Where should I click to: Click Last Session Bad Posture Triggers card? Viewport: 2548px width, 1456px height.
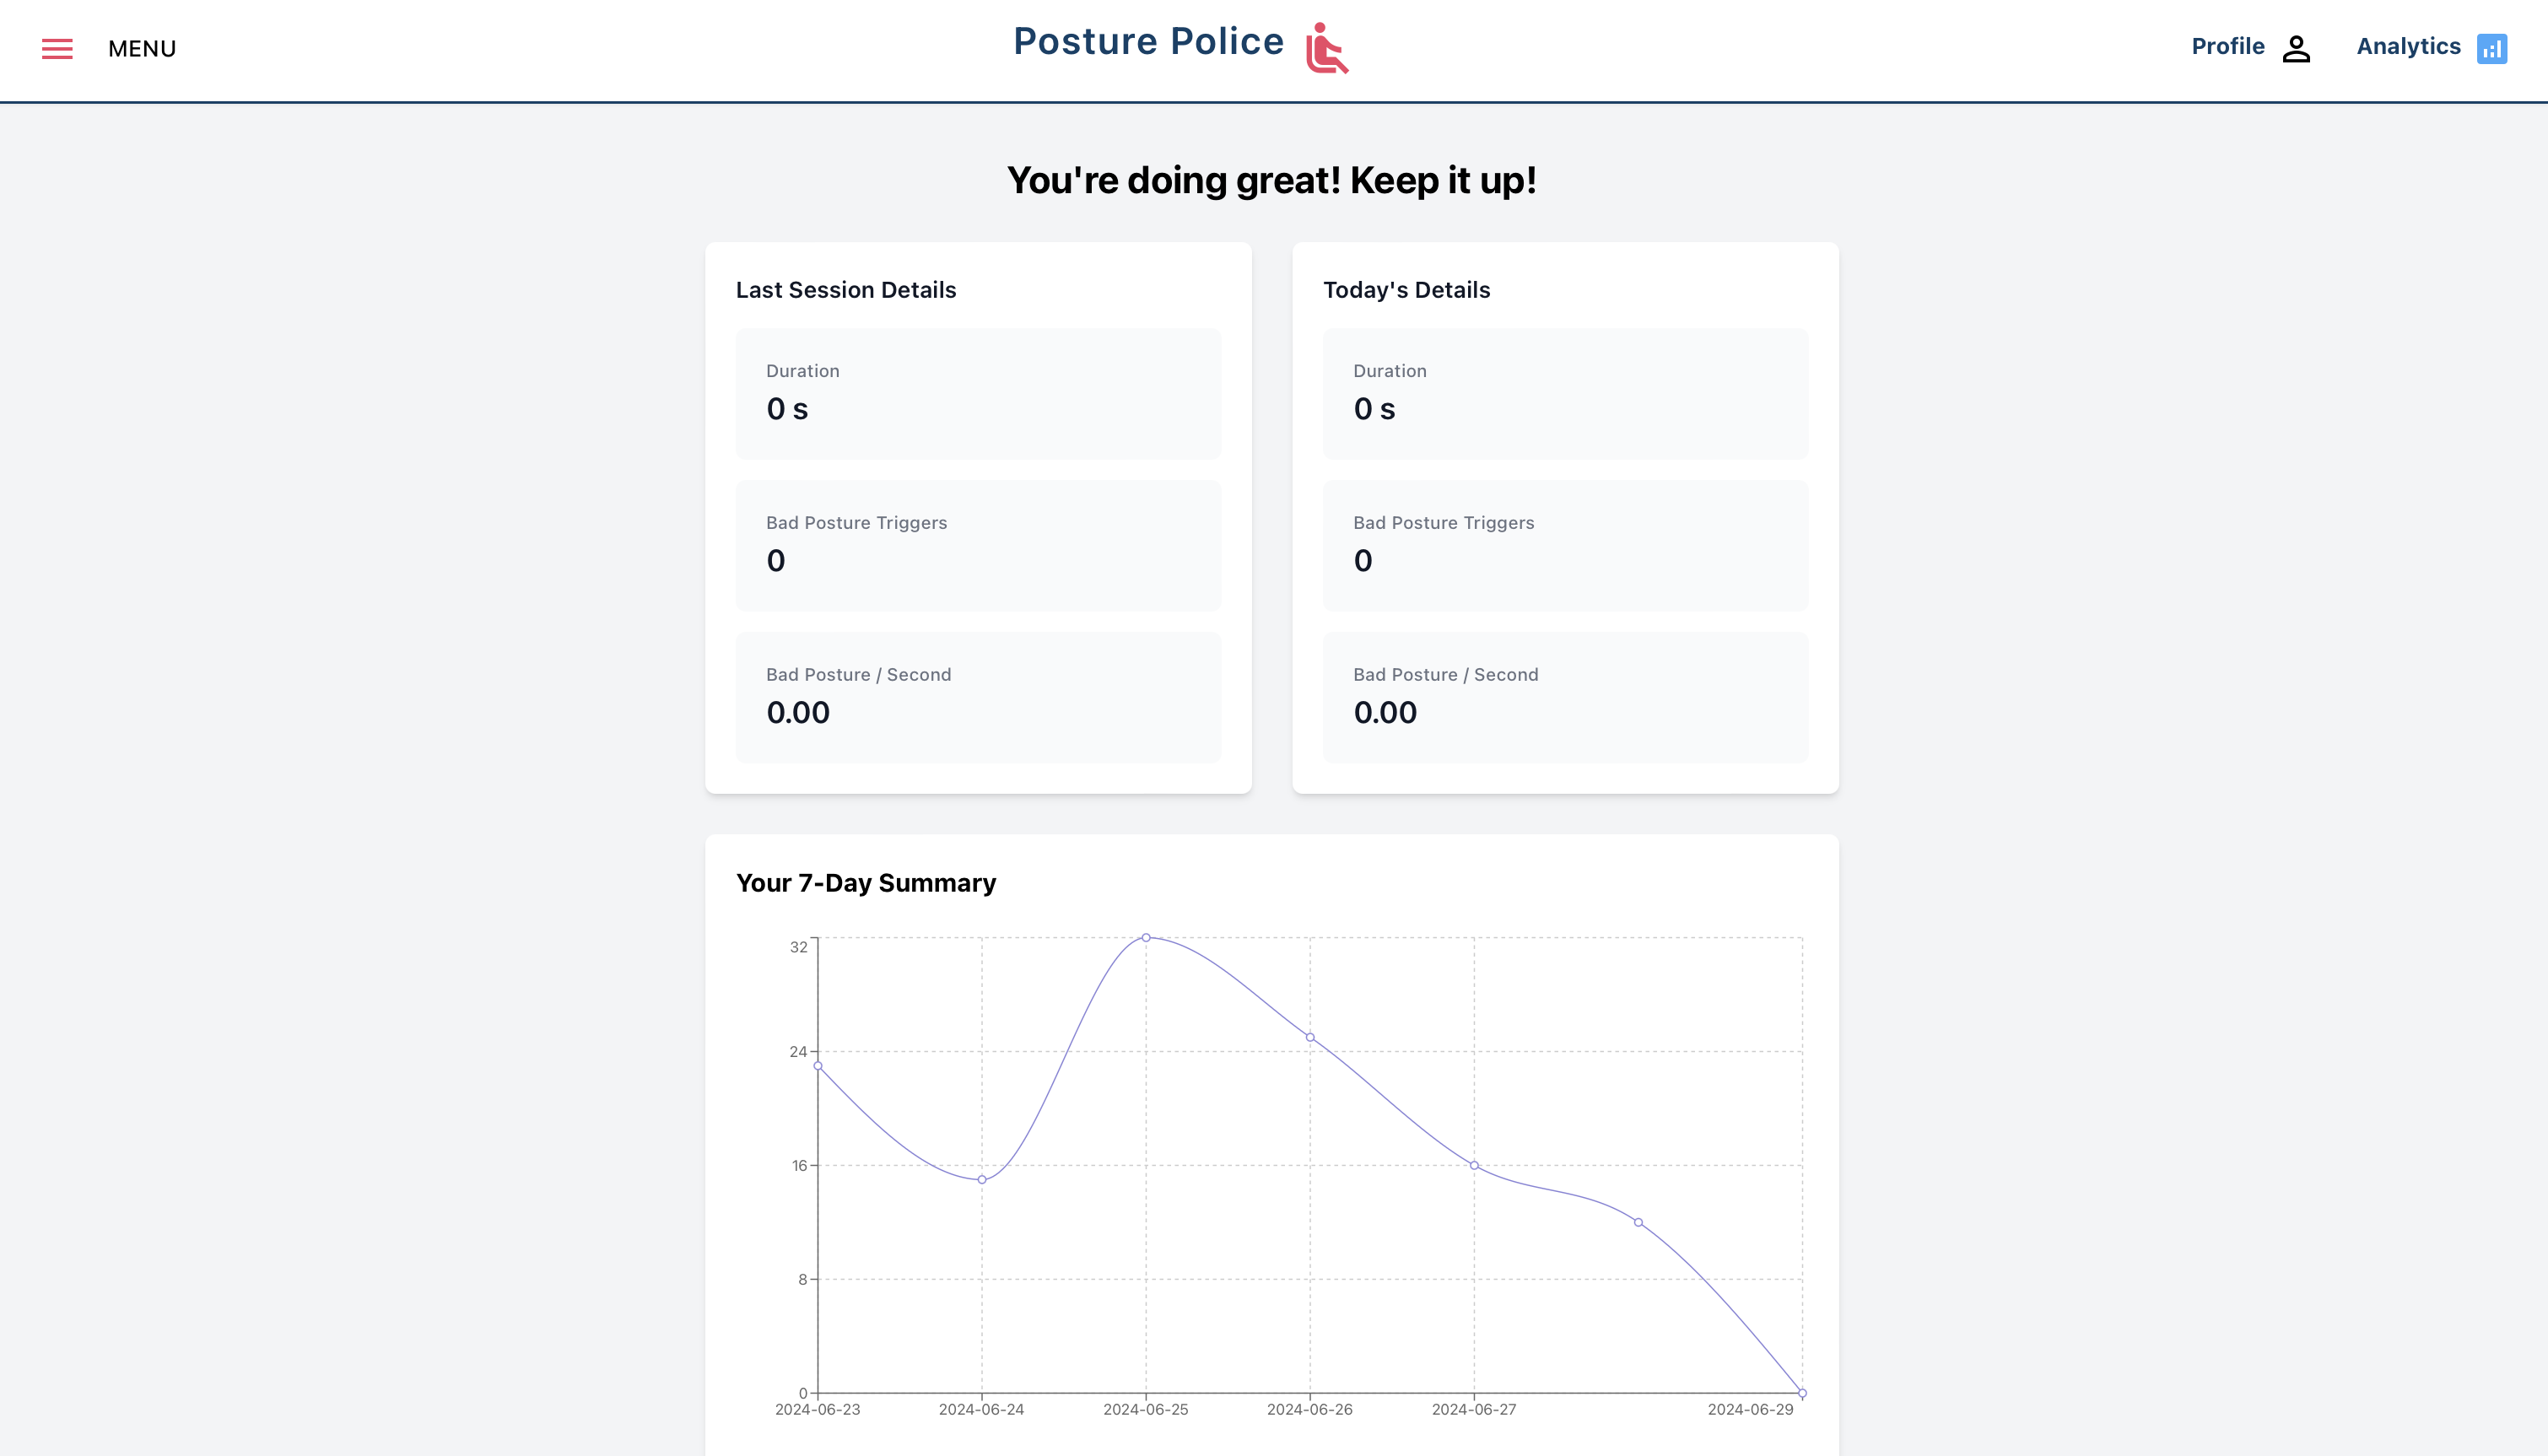point(978,546)
